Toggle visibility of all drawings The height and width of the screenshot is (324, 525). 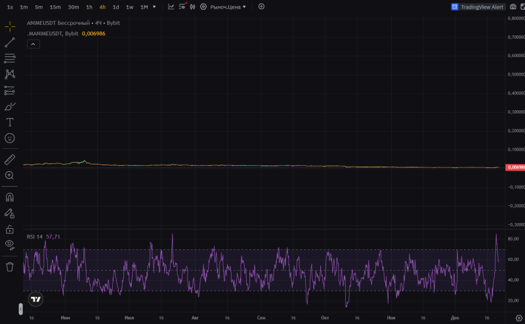point(10,245)
